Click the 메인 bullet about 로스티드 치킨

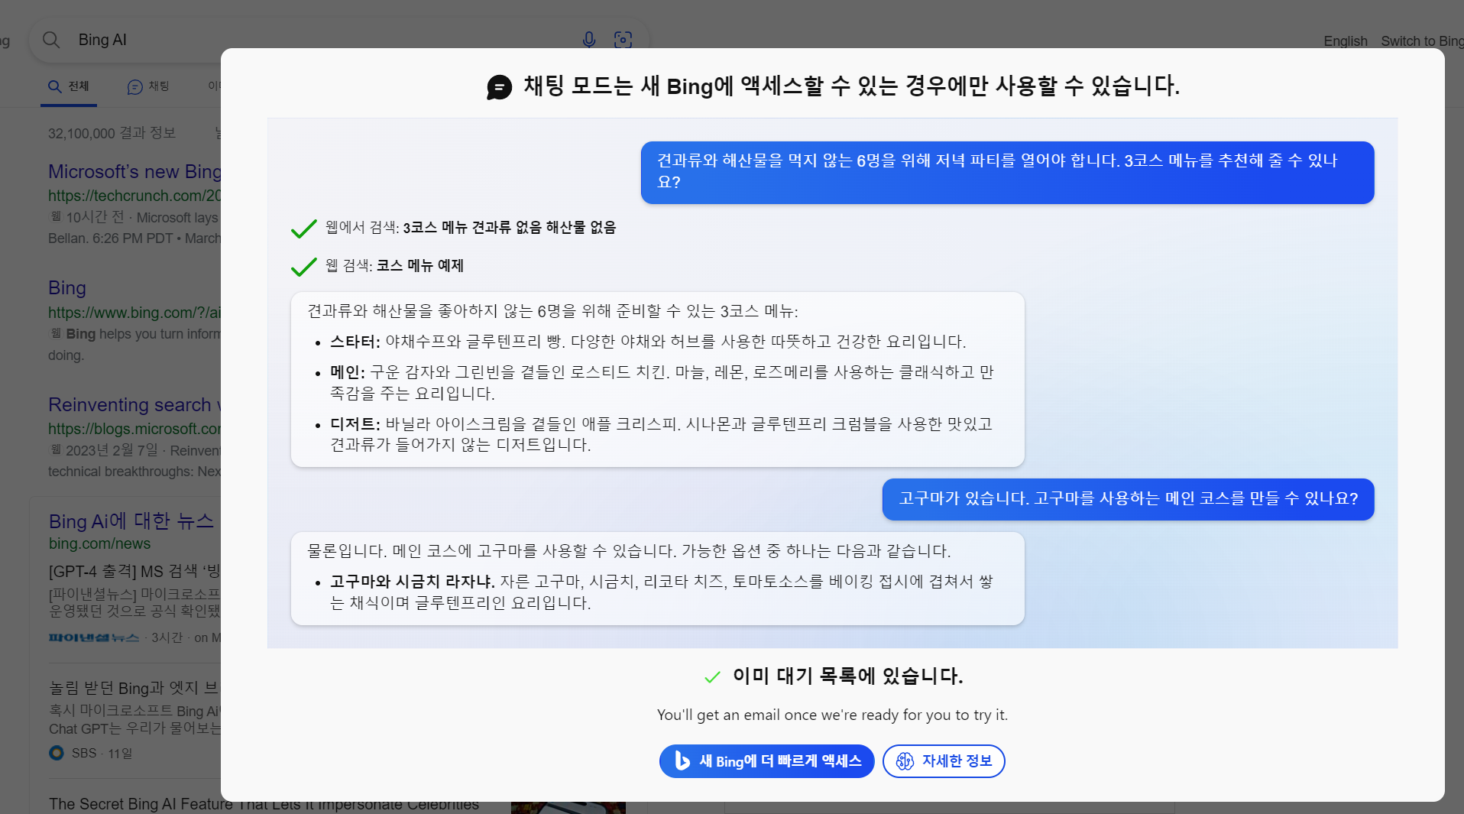tap(662, 383)
